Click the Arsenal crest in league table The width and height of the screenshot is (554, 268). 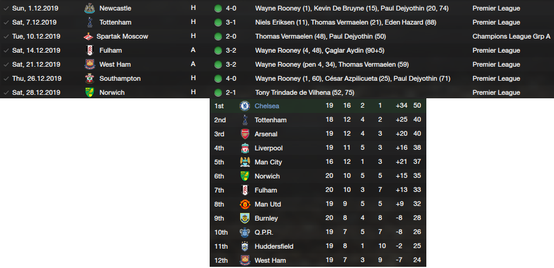pos(245,134)
